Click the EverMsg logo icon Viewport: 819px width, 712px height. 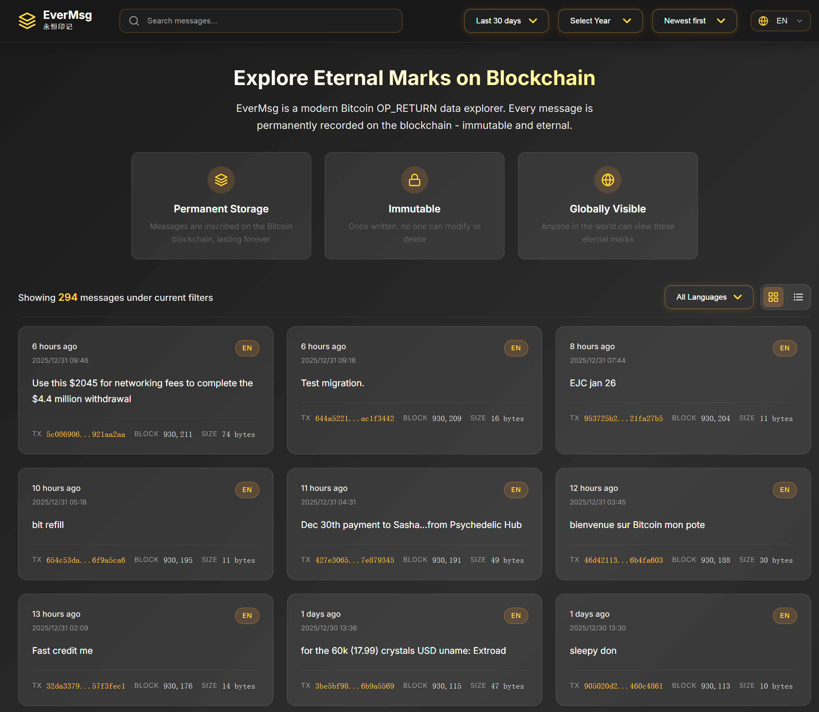(x=26, y=21)
